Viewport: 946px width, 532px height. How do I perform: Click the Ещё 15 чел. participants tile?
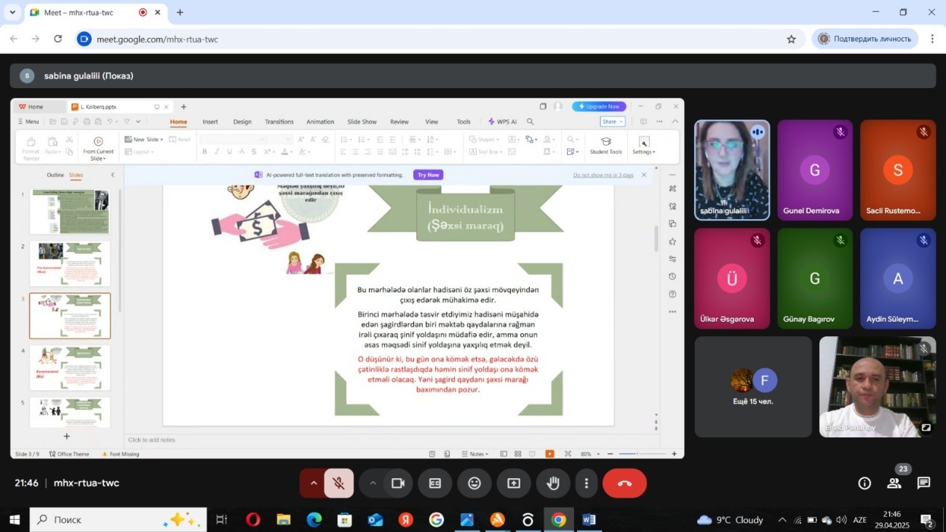pyautogui.click(x=752, y=386)
